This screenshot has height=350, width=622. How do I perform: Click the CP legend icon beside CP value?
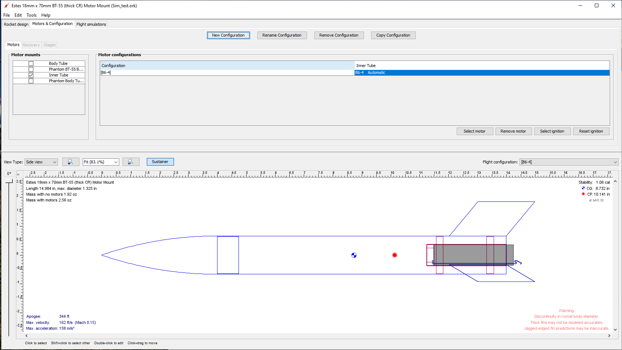(x=583, y=194)
